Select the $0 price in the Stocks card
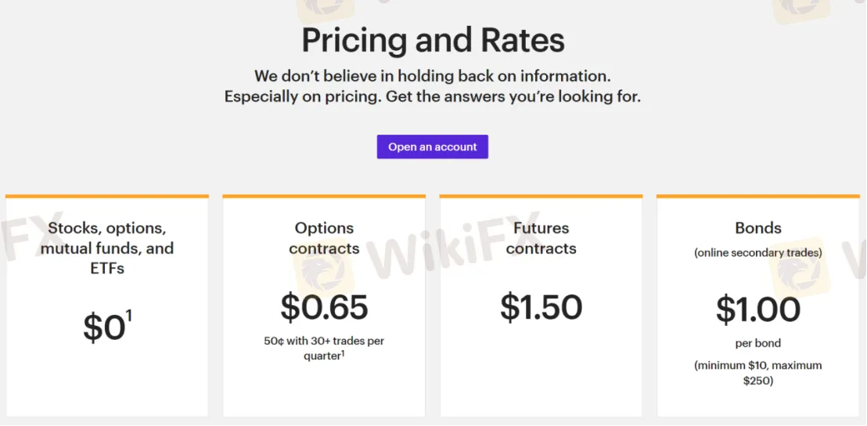The height and width of the screenshot is (426, 867). (x=104, y=328)
